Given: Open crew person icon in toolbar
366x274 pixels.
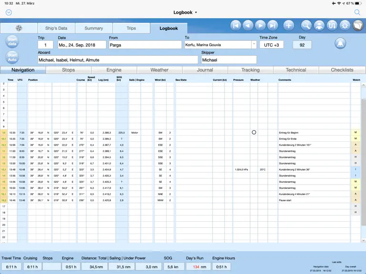Looking at the screenshot, I should (x=319, y=25).
